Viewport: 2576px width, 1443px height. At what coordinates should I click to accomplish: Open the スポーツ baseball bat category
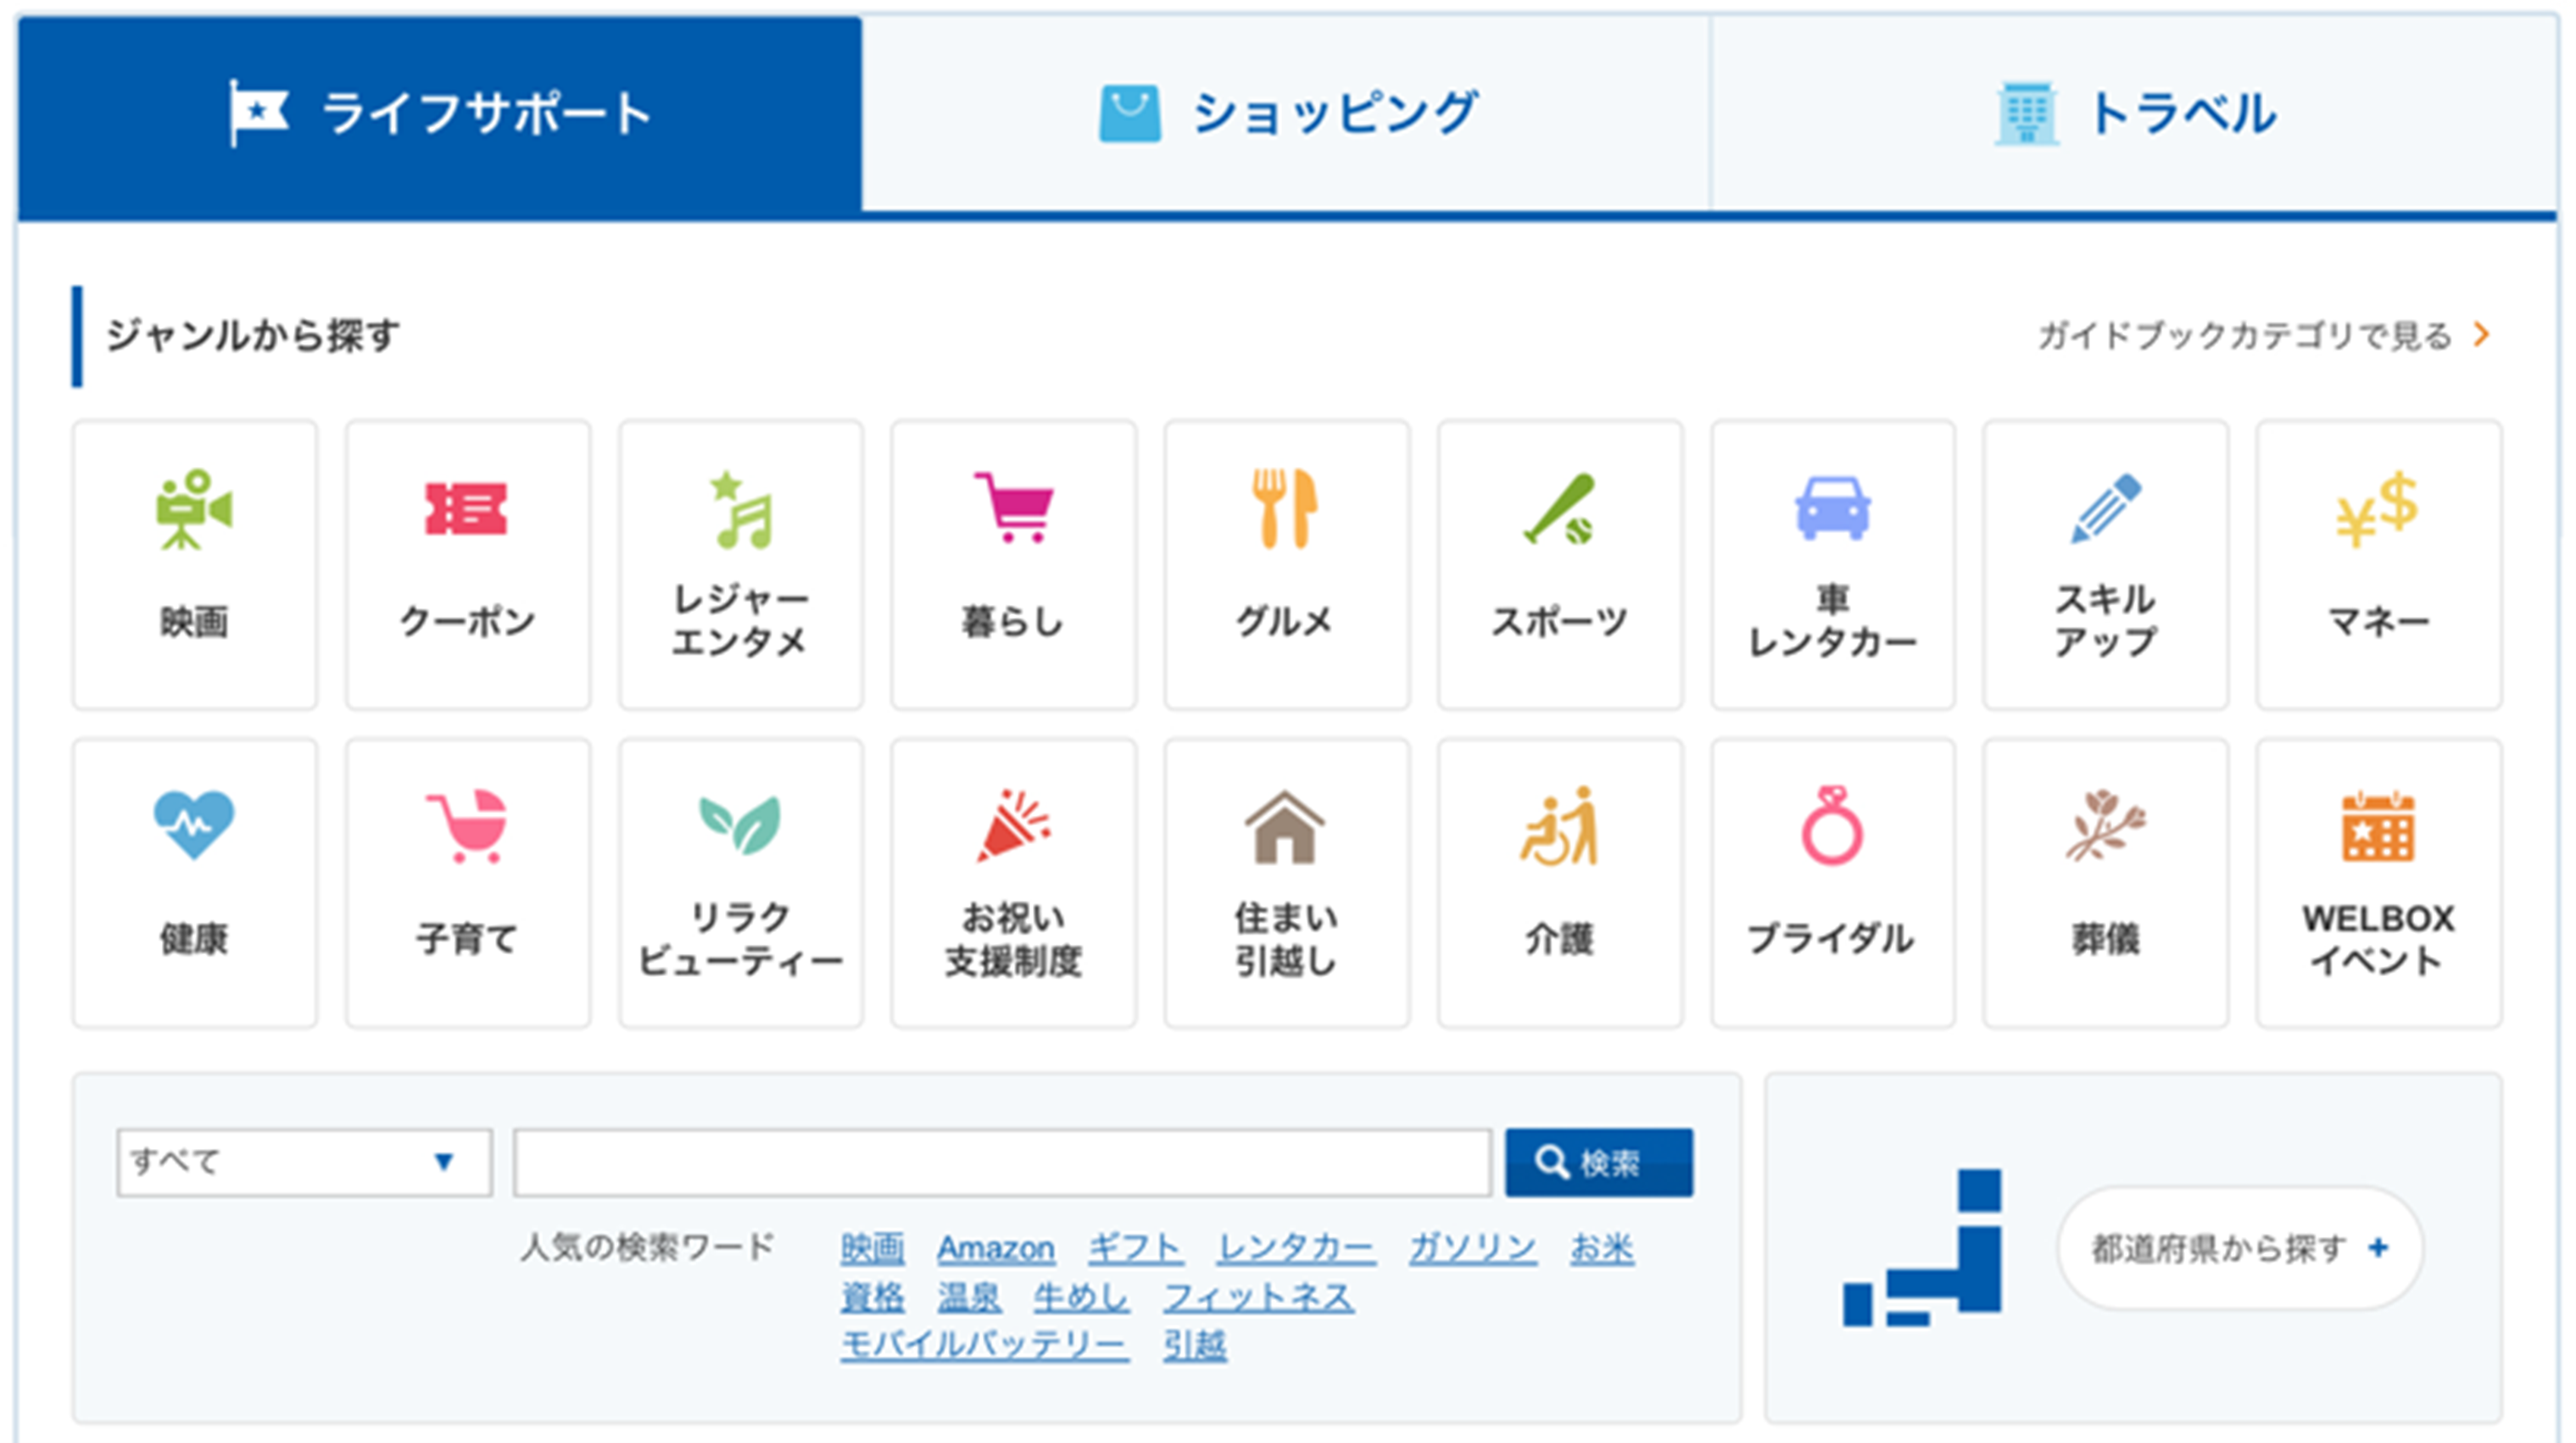(x=1560, y=564)
